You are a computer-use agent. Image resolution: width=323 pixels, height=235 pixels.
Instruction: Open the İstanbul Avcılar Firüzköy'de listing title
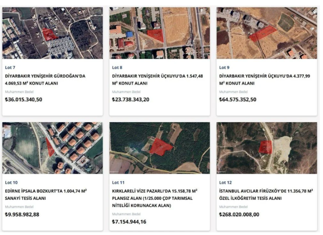[266, 194]
